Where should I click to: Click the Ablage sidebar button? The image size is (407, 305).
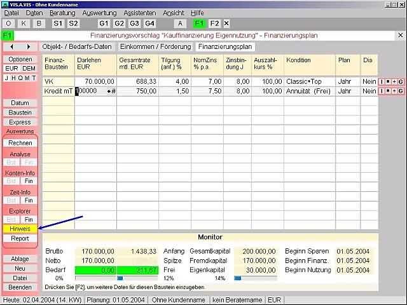(x=20, y=259)
